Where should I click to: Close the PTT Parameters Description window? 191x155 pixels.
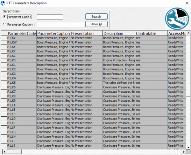(187, 3)
